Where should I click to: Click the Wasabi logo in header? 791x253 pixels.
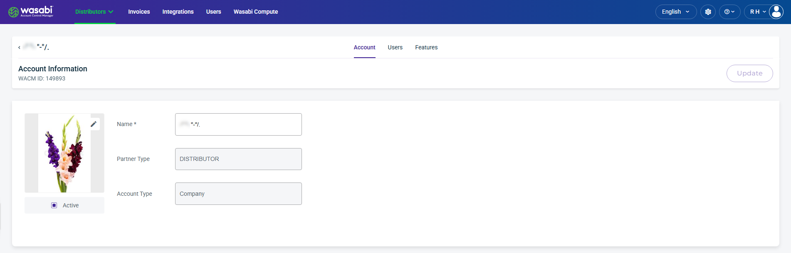(x=31, y=12)
